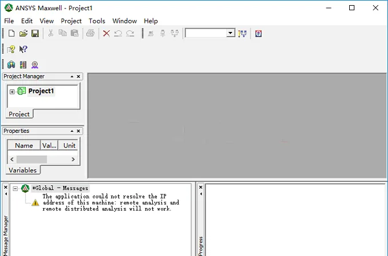Toggle the Progress panel pin arrow
388x256 pixels.
(x=201, y=194)
